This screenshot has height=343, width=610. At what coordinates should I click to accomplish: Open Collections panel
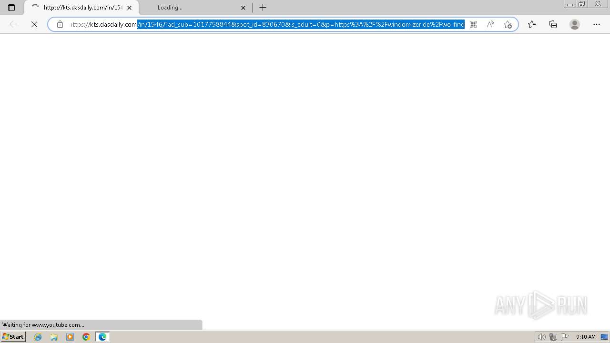pos(553,24)
